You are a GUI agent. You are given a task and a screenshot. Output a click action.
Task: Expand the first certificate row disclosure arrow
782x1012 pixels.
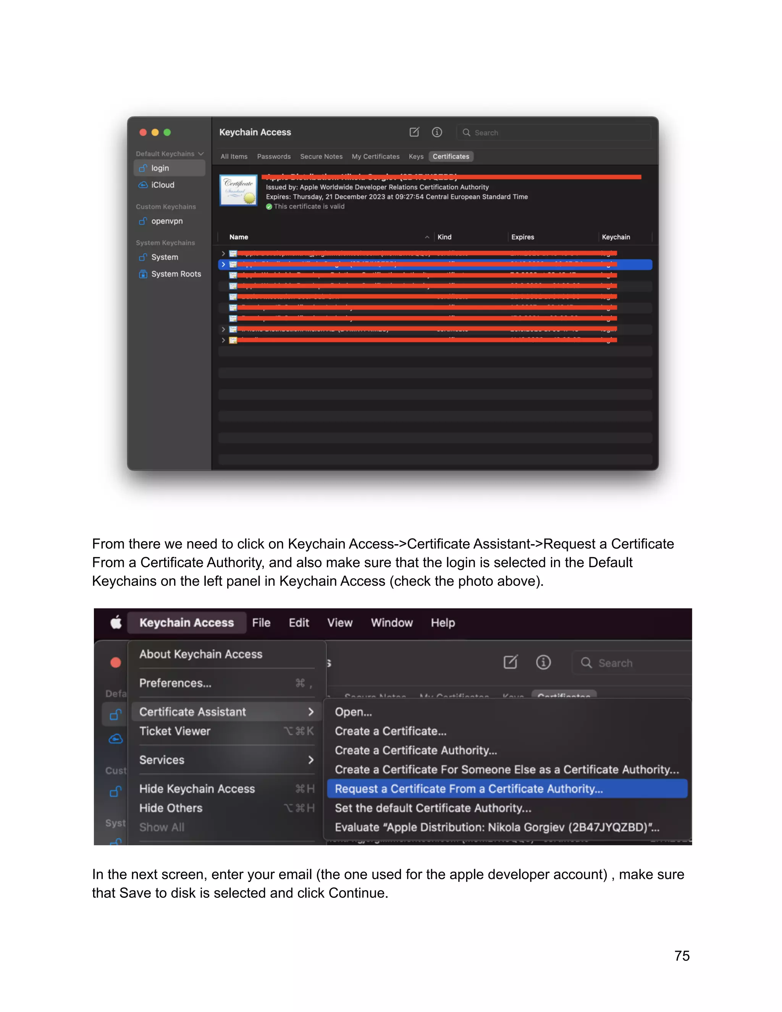click(x=223, y=254)
